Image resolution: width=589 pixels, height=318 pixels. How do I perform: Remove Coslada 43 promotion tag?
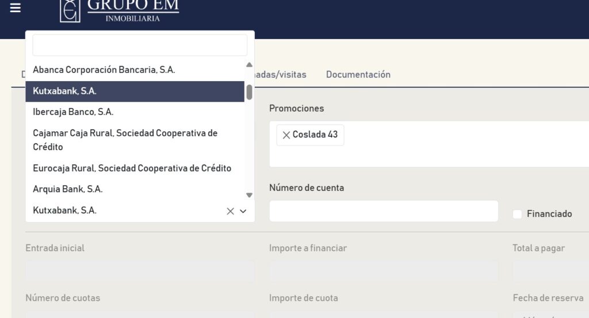pos(286,135)
